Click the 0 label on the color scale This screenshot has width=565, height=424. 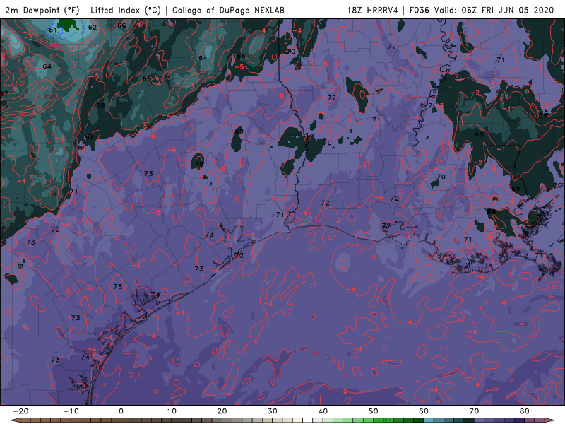point(121,411)
